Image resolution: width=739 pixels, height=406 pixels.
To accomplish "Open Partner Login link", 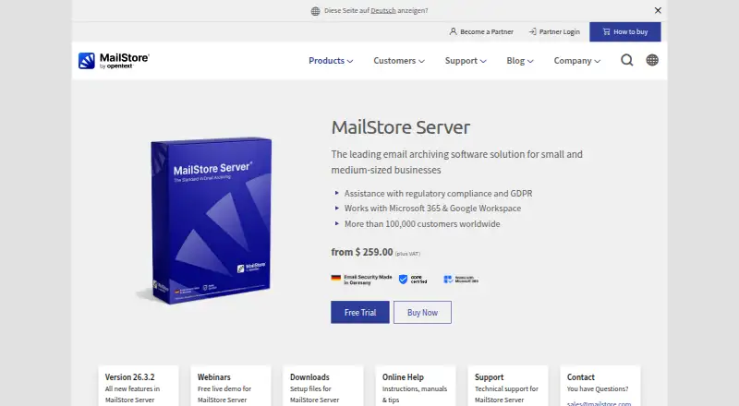I will click(554, 31).
